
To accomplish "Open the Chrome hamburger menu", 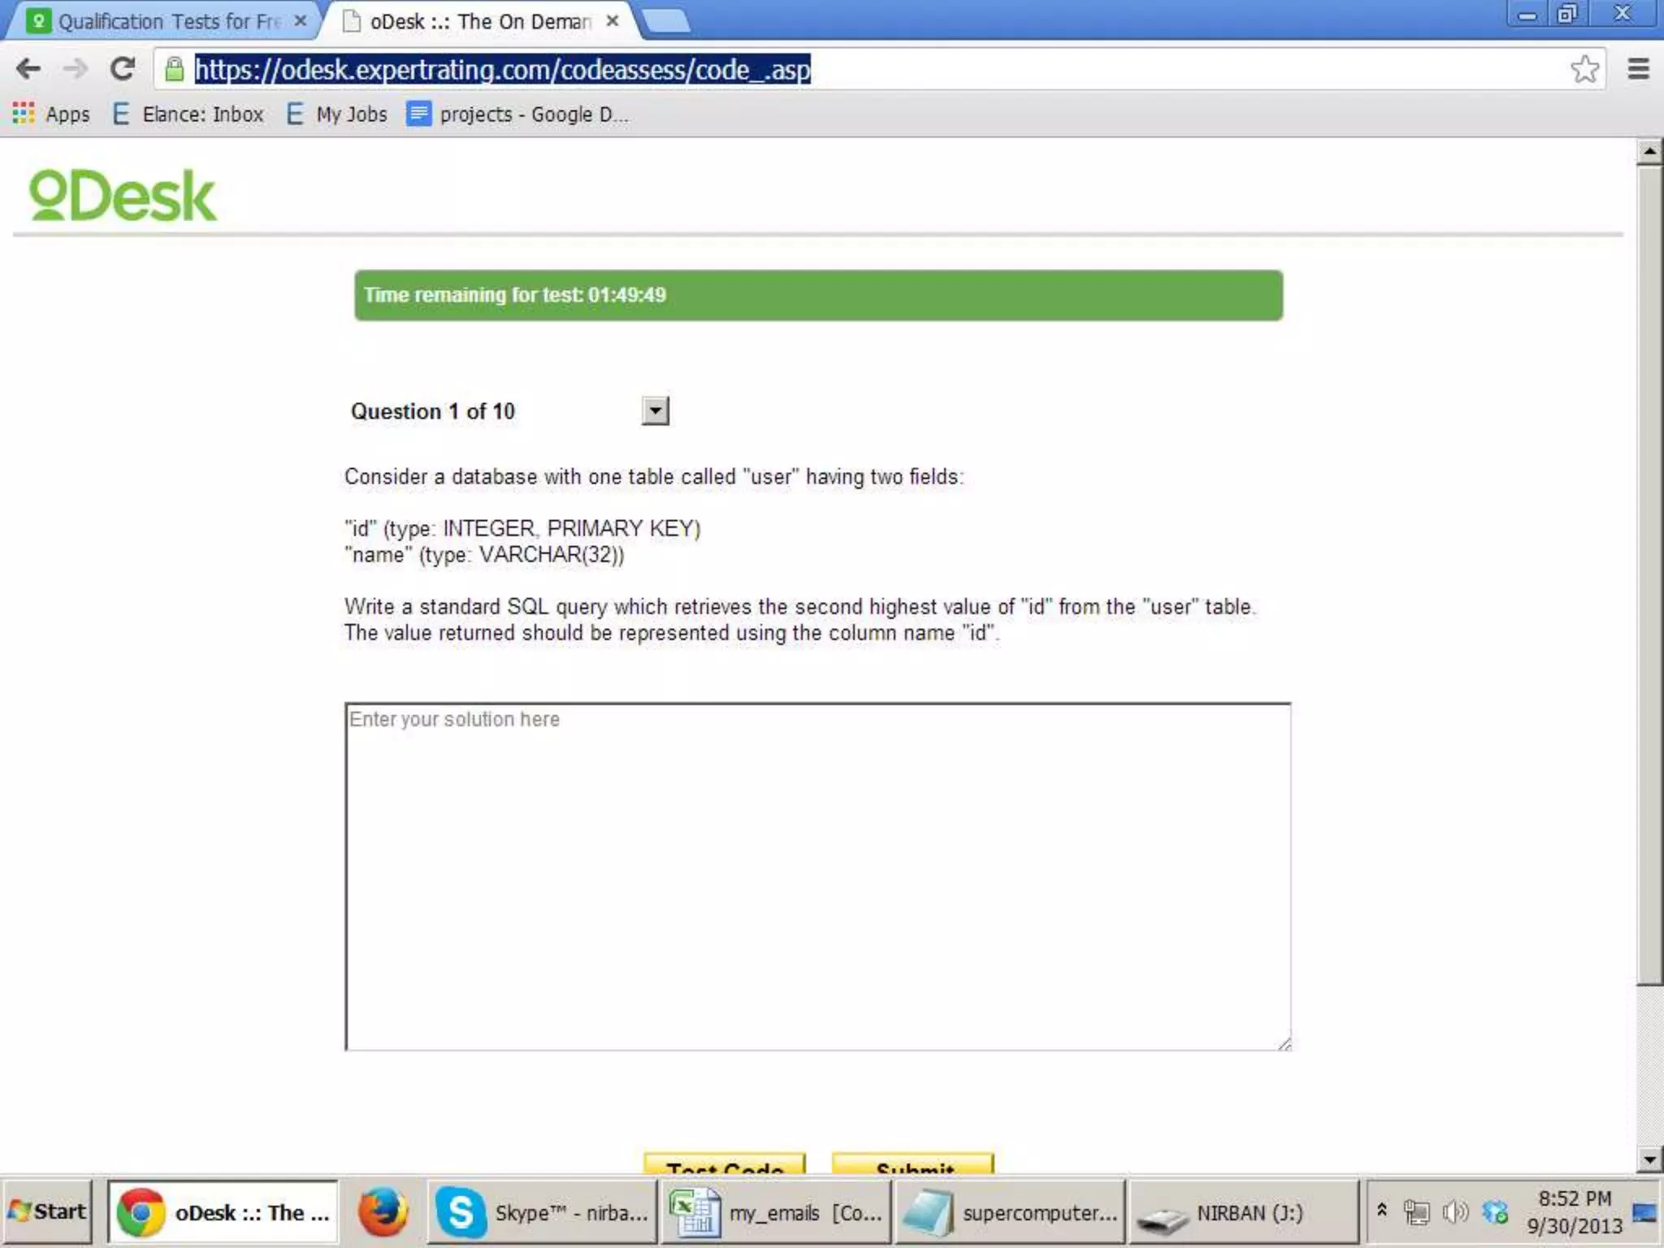I will pos(1638,69).
